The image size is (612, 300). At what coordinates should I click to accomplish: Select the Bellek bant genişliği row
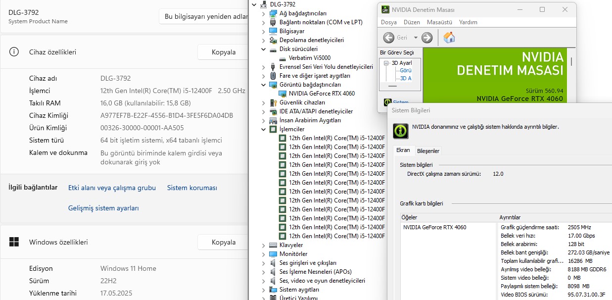[556, 252]
